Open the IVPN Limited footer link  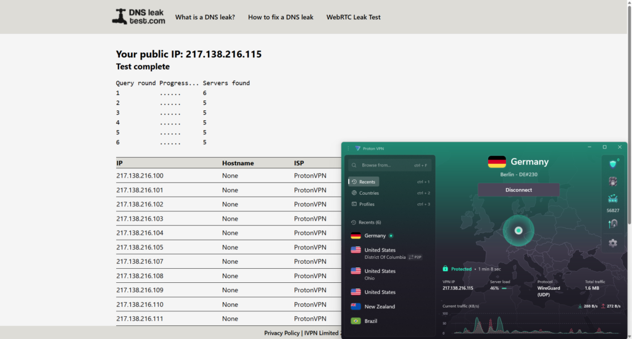pos(322,333)
